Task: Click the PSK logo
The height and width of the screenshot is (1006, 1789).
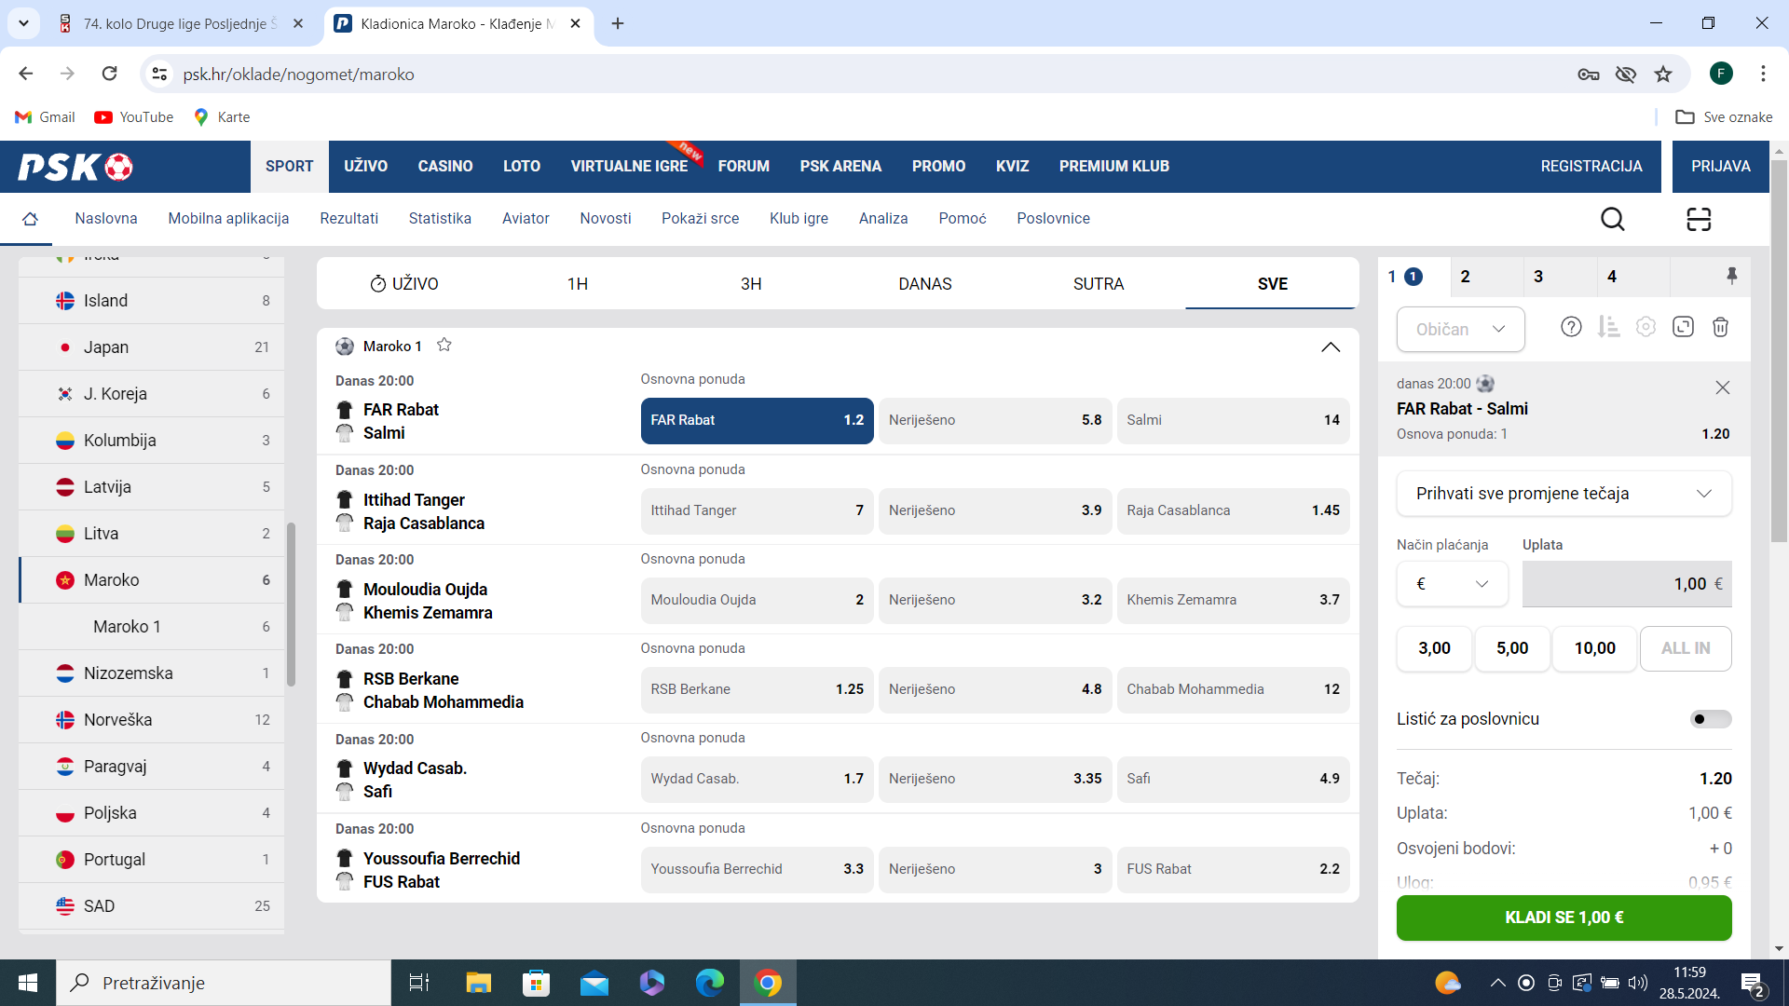Action: pyautogui.click(x=75, y=167)
